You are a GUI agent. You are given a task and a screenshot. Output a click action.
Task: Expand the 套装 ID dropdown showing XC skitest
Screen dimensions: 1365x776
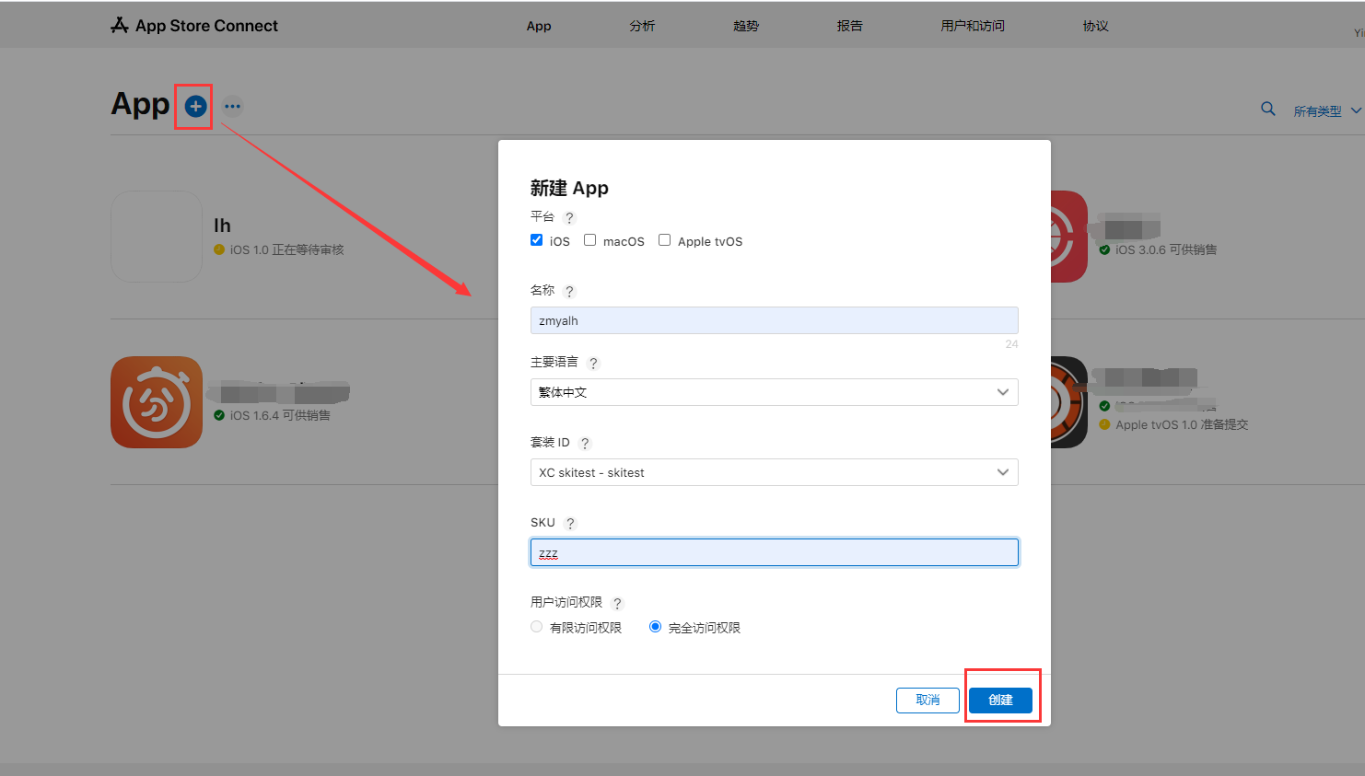tap(775, 472)
